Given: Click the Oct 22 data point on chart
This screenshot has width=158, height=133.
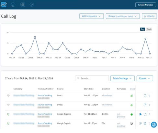Looking at the screenshot, I should click(x=49, y=43).
